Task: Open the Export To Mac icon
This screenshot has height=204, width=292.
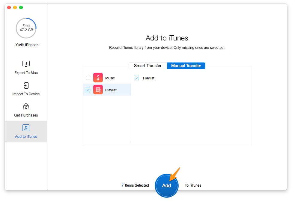Action: coord(26,64)
